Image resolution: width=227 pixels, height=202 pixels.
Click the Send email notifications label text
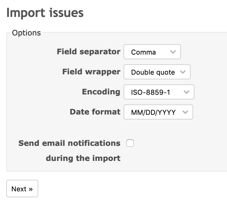(x=69, y=143)
